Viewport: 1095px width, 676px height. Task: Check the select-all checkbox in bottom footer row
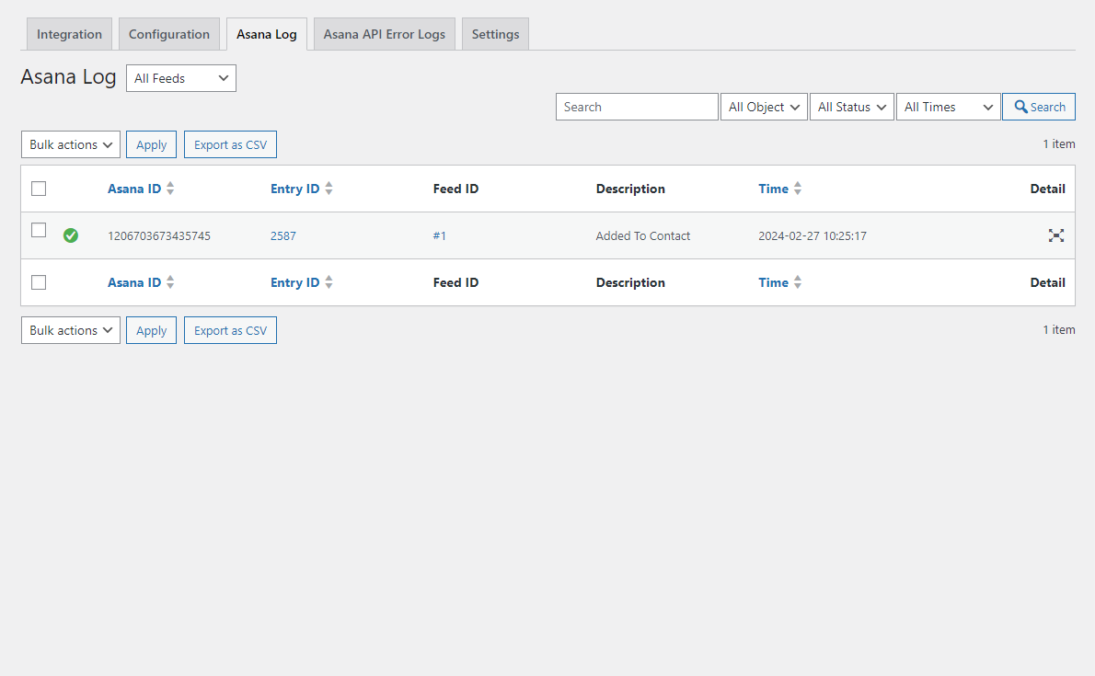pos(39,282)
